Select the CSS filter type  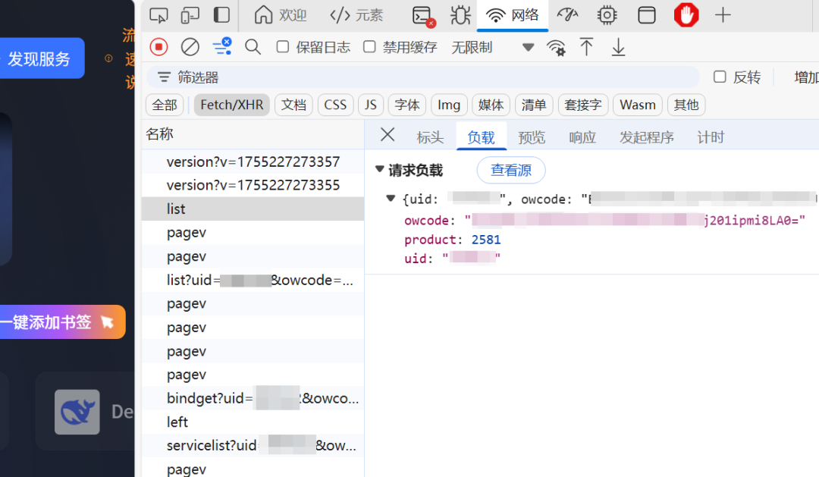[x=335, y=105]
